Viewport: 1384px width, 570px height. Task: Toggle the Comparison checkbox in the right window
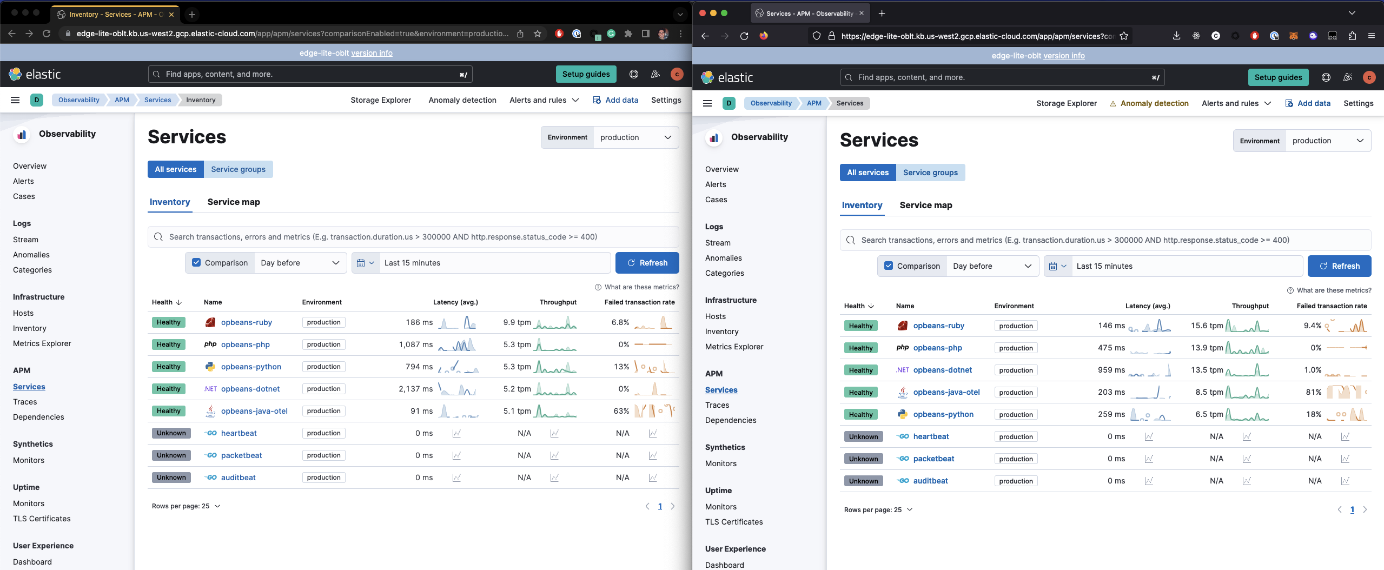pos(889,266)
